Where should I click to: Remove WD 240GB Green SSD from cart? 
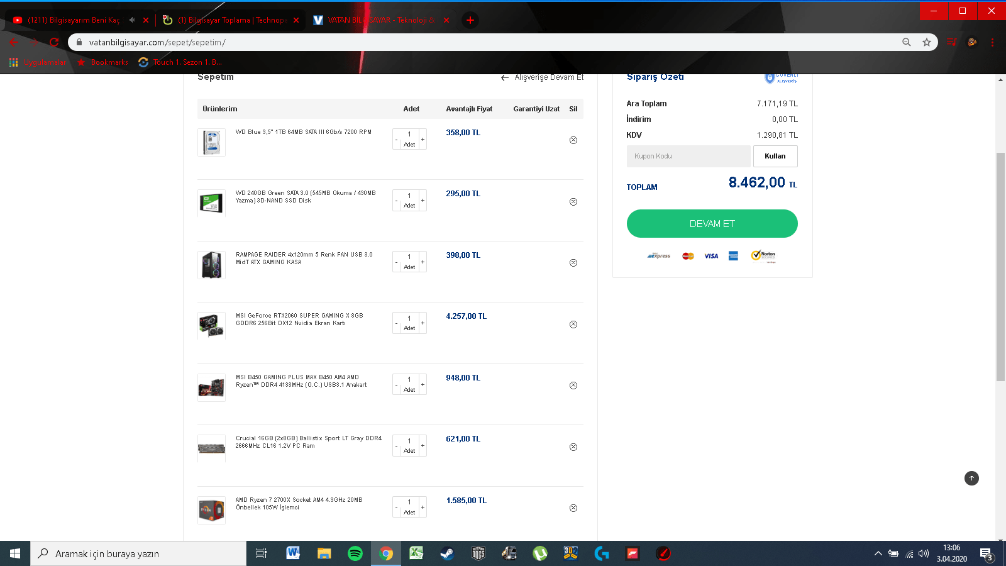(573, 202)
